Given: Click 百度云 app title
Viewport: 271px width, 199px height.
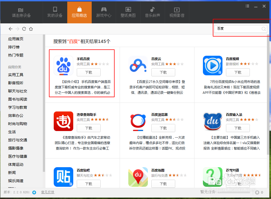Looking at the screenshot, I should [x=156, y=59].
